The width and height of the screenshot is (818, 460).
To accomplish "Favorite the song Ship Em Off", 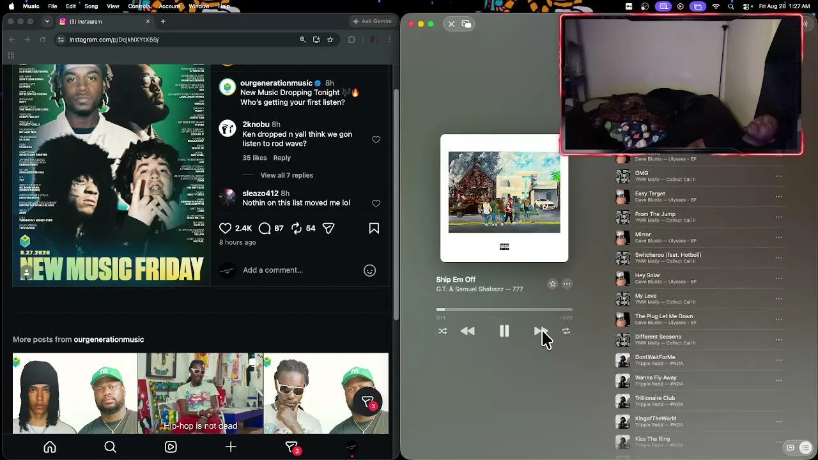I will click(552, 284).
